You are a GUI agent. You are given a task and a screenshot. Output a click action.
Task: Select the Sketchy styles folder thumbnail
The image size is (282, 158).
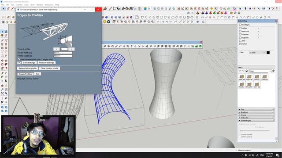[241, 85]
